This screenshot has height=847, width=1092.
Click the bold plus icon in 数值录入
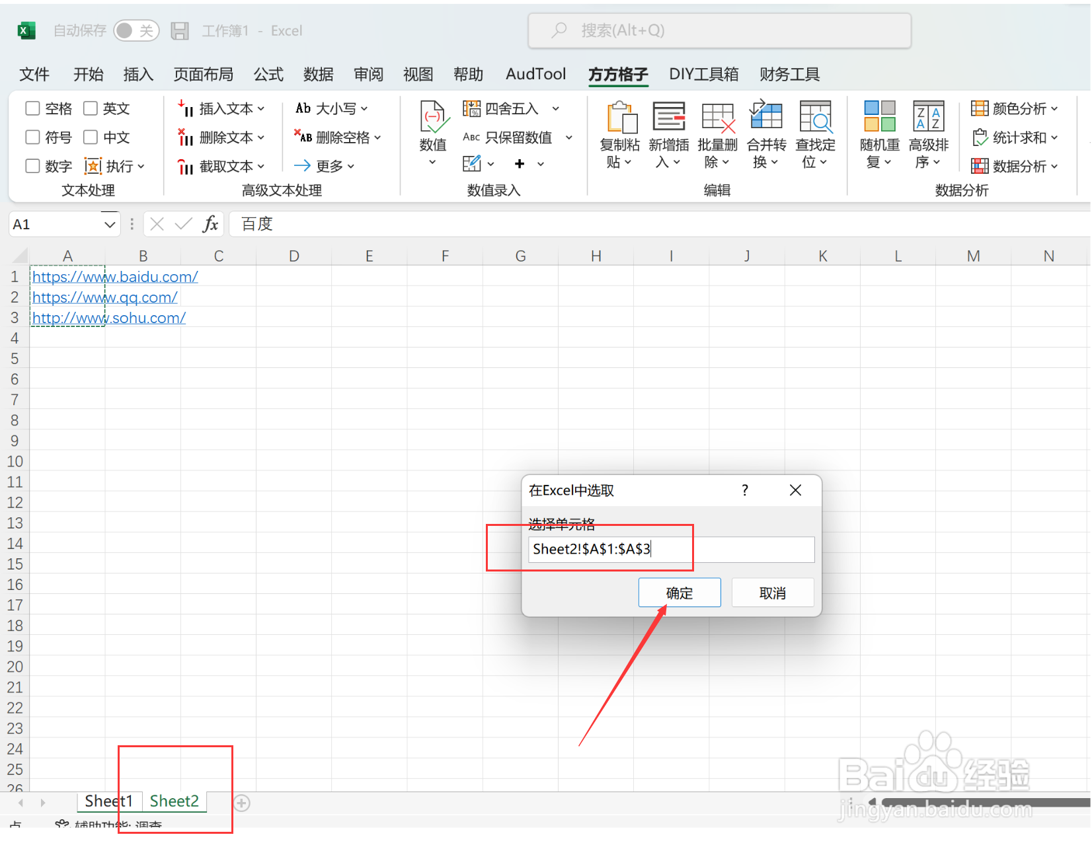tap(520, 163)
